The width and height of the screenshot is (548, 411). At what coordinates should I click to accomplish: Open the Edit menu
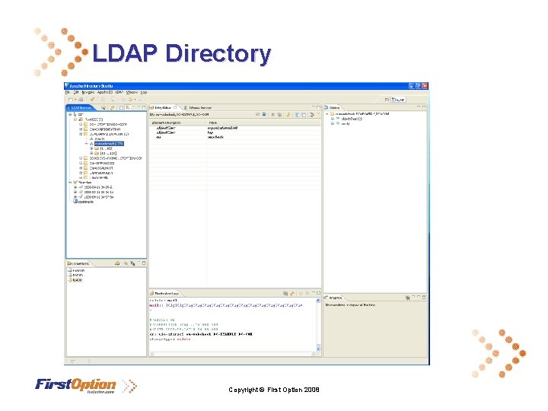[x=76, y=93]
